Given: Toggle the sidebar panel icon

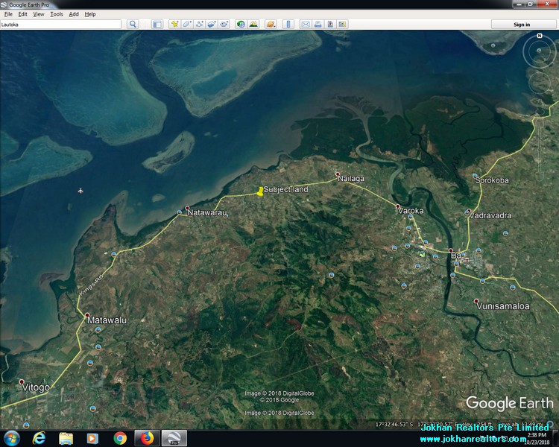Looking at the screenshot, I should tap(157, 24).
